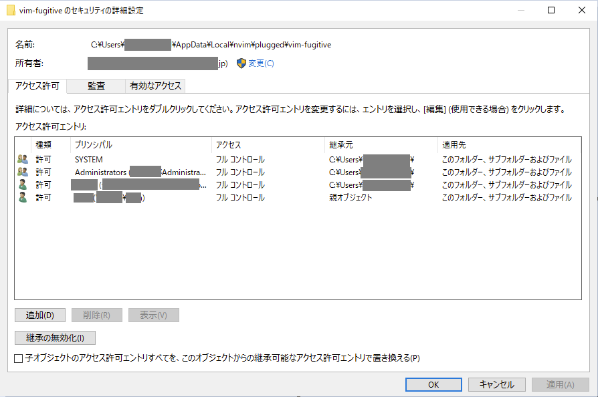Image resolution: width=598 pixels, height=397 pixels.
Task: Click フル コントロール in SYSTEM row
Action: (x=240, y=159)
